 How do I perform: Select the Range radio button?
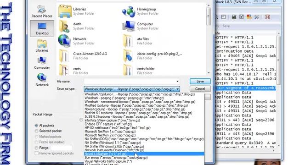[36, 148]
